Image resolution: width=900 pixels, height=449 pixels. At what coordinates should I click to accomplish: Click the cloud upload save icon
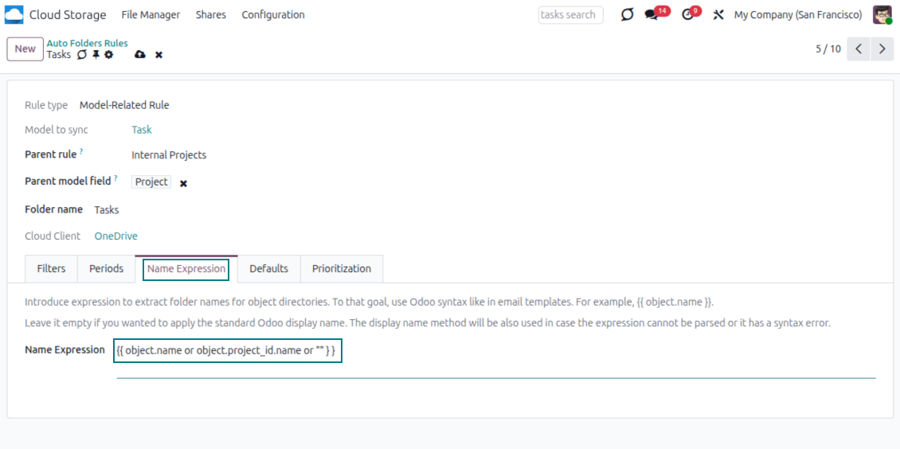[140, 55]
